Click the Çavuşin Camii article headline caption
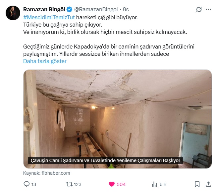The width and height of the screenshot is (217, 195). pyautogui.click(x=105, y=160)
